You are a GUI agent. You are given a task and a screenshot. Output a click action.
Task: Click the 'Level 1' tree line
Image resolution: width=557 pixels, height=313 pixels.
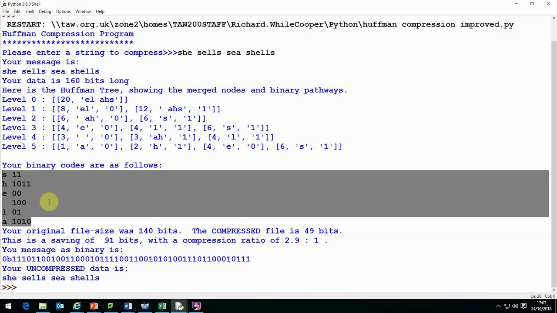tap(111, 109)
